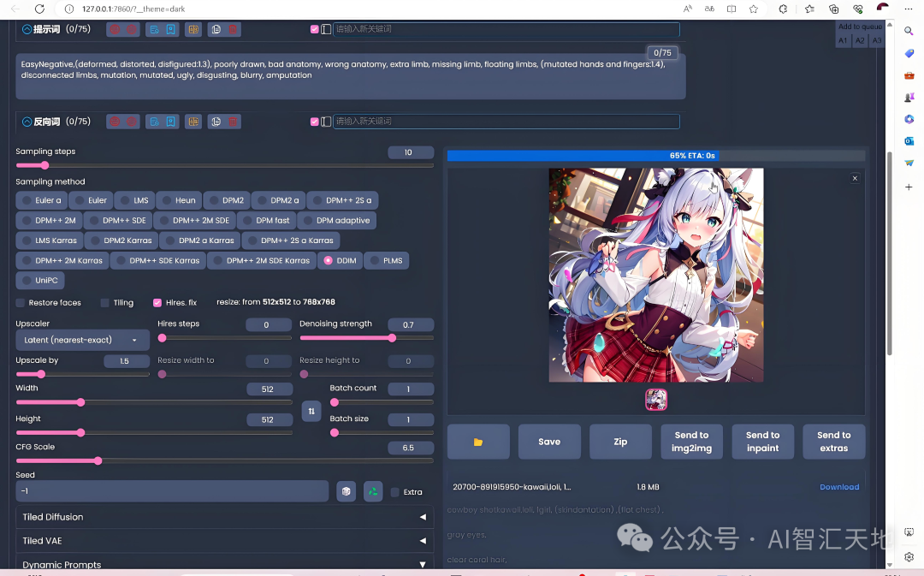
Task: Select the A3 queue tab
Action: click(x=877, y=41)
